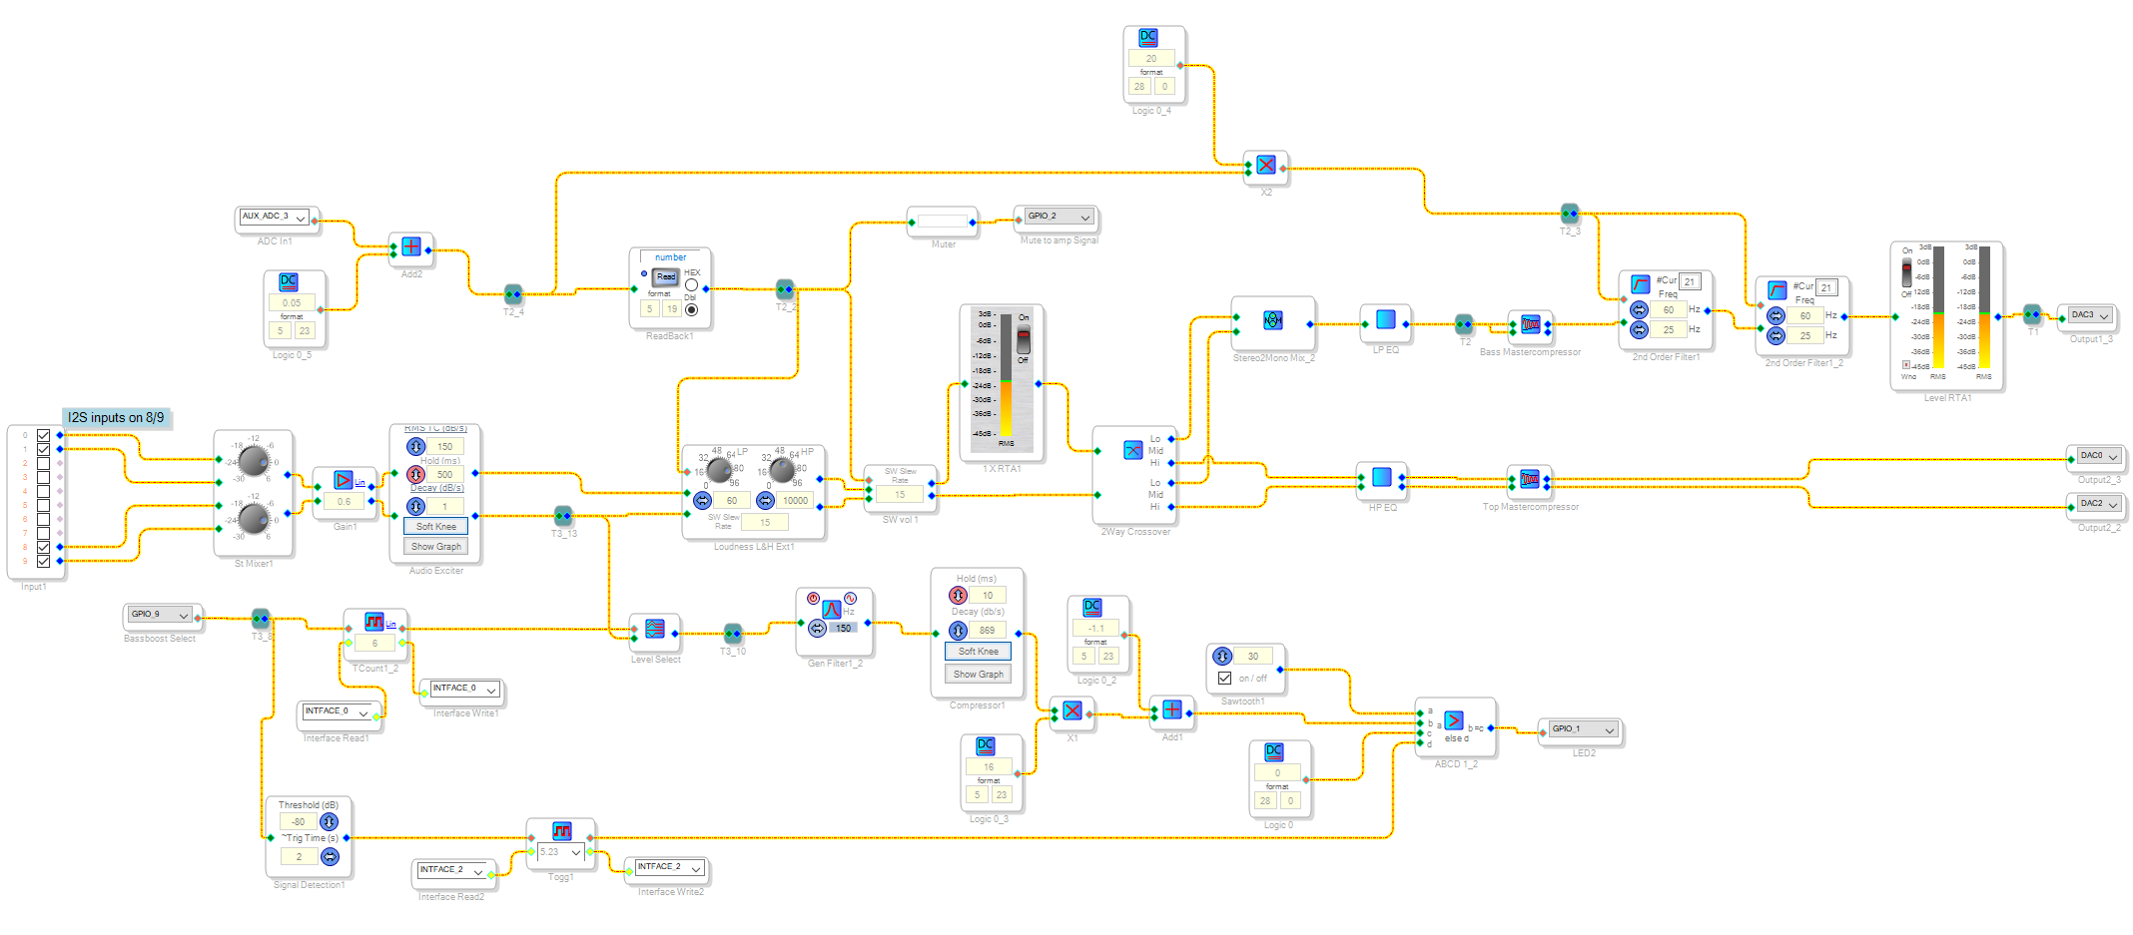This screenshot has width=2133, height=935.
Task: Select the Stereo2Mono Mix_2 icon
Action: pyautogui.click(x=1272, y=320)
